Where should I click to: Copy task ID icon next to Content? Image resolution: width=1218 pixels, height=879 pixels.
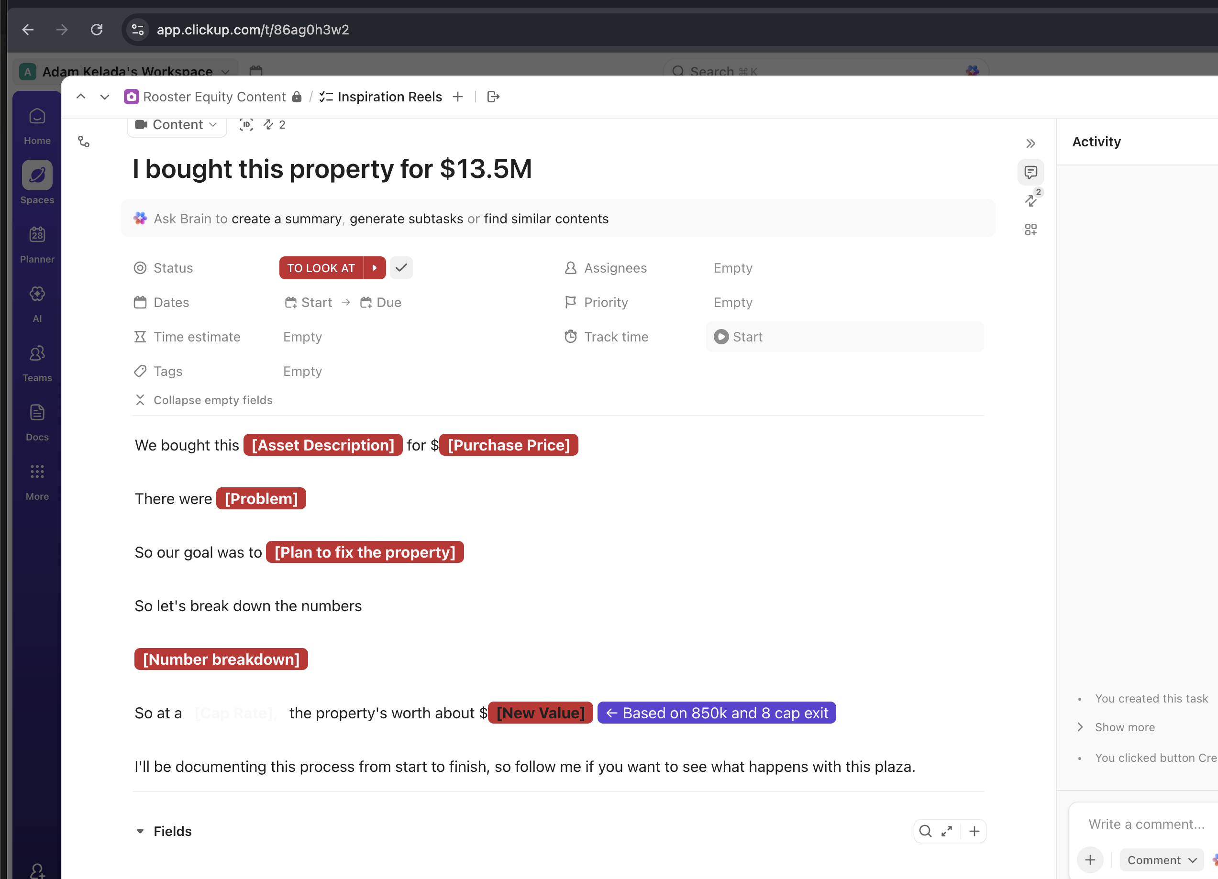pyautogui.click(x=246, y=124)
